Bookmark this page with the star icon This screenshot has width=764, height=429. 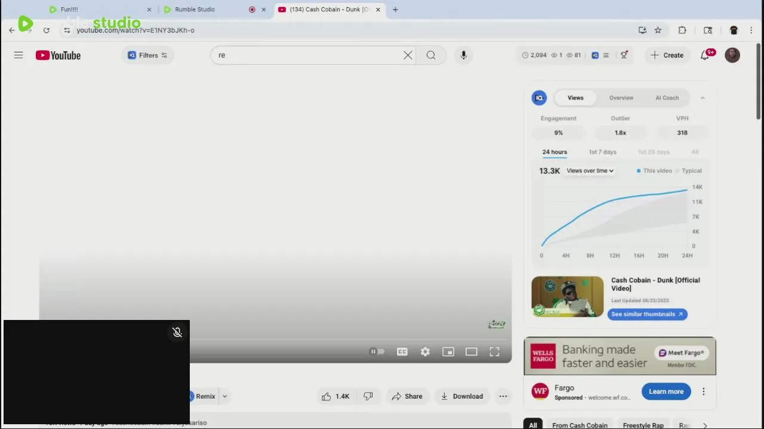pos(658,30)
